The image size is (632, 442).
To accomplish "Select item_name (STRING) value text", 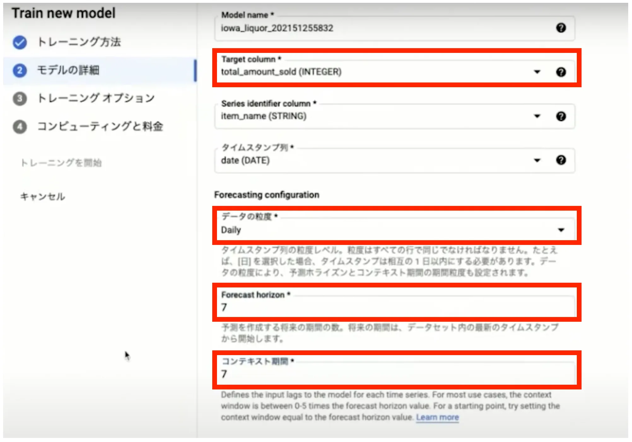I will click(x=264, y=116).
